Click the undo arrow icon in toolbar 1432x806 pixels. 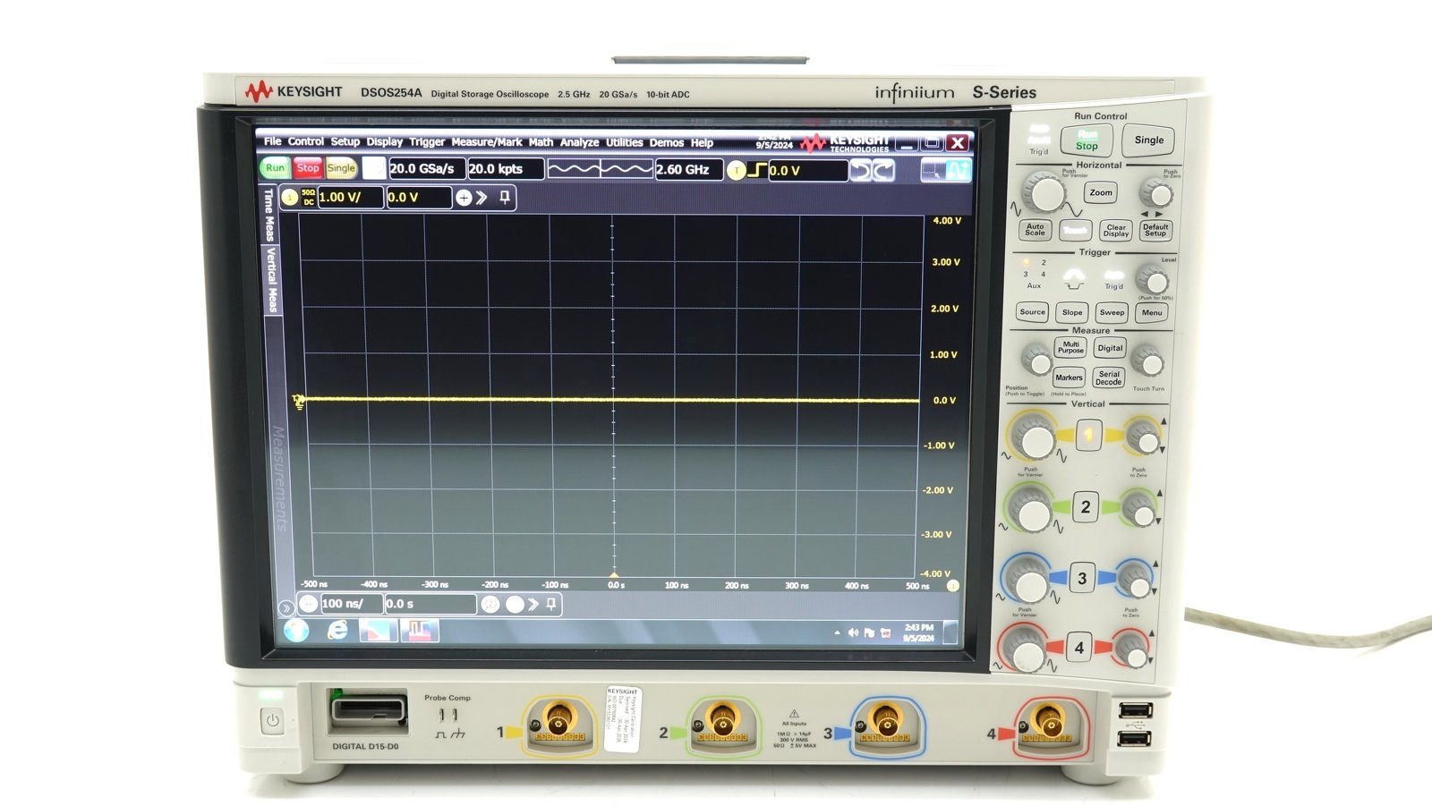tap(861, 170)
